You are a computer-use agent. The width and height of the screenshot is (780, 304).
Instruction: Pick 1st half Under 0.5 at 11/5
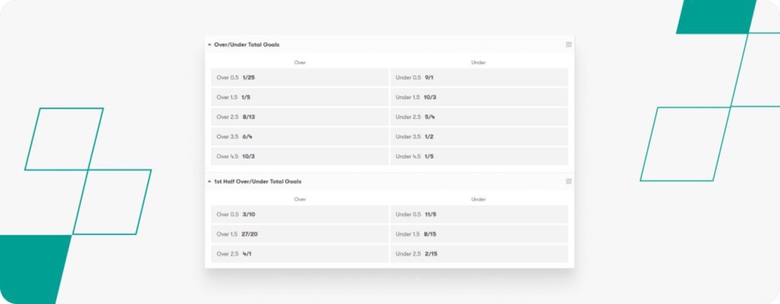[x=479, y=214]
